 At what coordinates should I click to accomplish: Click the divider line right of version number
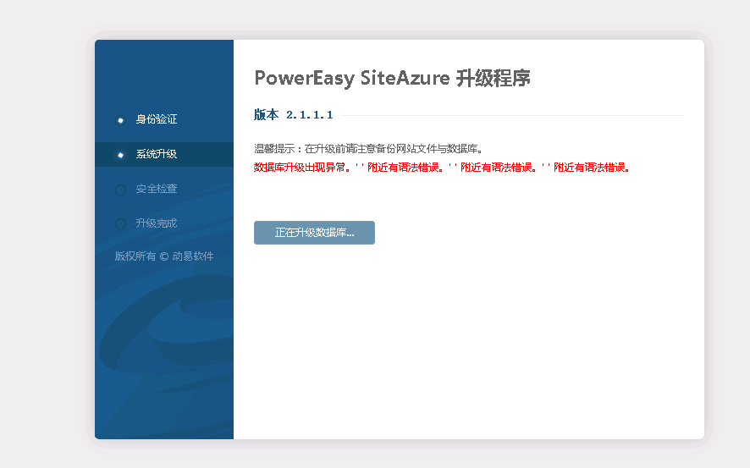tap(508, 115)
